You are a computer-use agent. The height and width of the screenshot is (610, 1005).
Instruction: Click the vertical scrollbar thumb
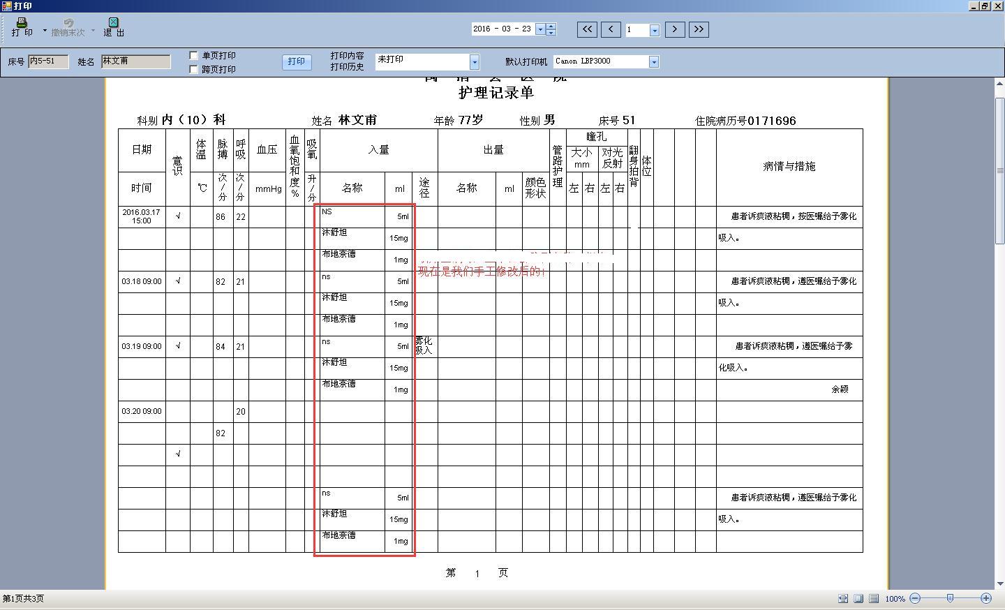pos(999,171)
